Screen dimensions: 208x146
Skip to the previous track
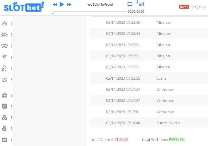click(x=55, y=4)
